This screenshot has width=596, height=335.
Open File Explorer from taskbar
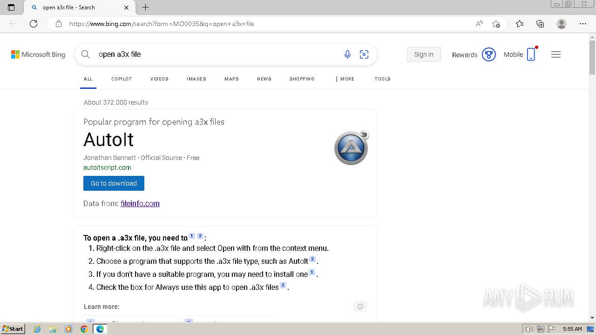(x=53, y=329)
